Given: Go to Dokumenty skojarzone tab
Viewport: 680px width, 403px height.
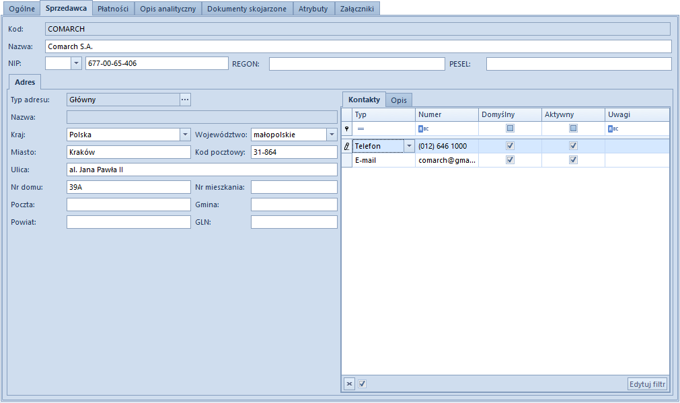Looking at the screenshot, I should coord(247,9).
